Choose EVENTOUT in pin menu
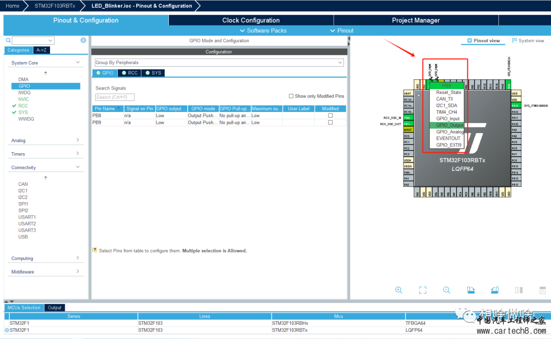 446,138
